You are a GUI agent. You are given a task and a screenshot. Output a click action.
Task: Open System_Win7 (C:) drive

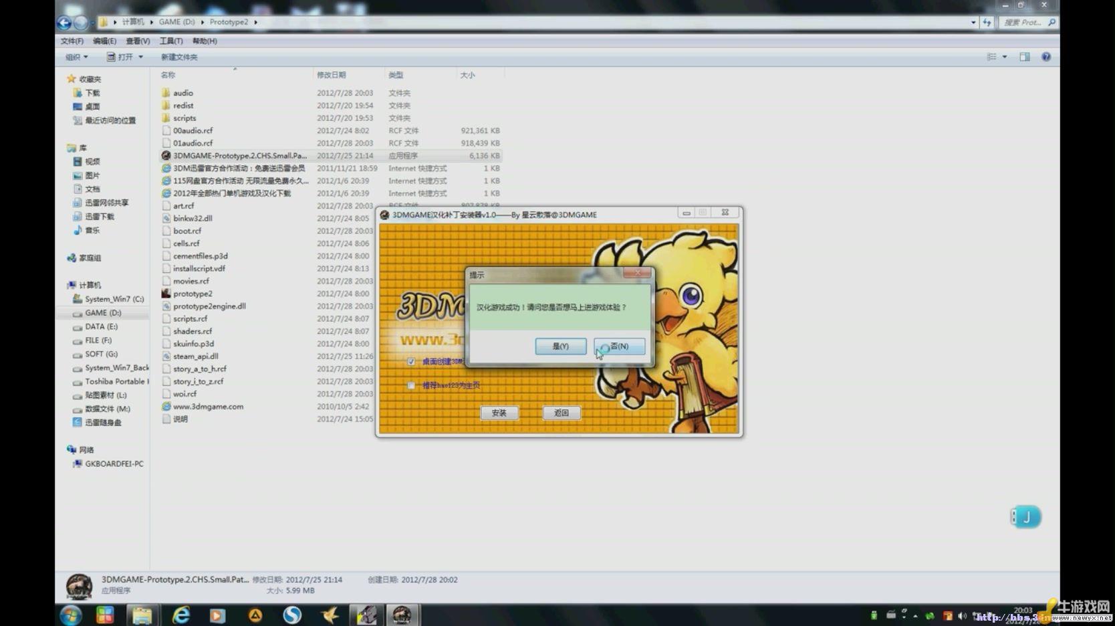[x=114, y=299]
